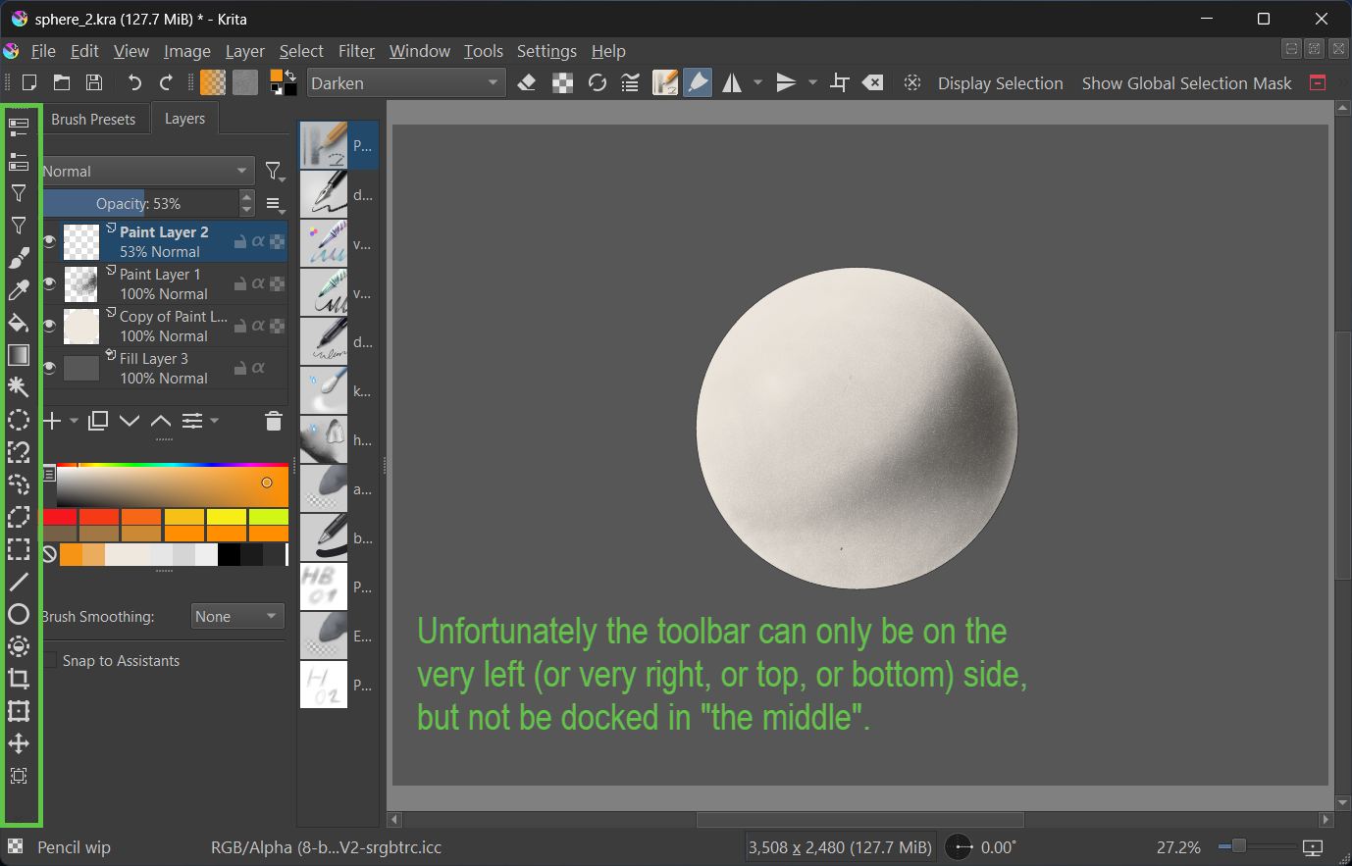Hide Paint Layer 1 using eye icon

49,283
